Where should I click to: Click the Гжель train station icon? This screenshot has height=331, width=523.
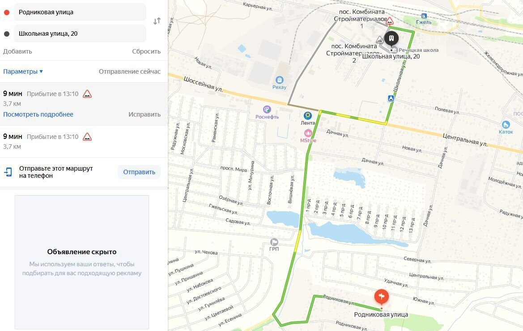point(424,16)
